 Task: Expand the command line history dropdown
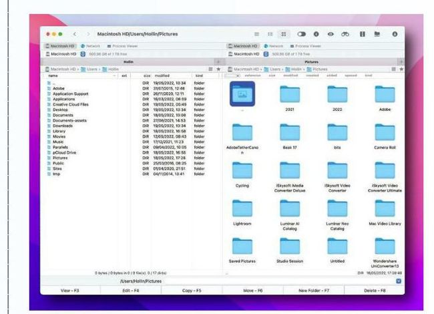[399, 281]
